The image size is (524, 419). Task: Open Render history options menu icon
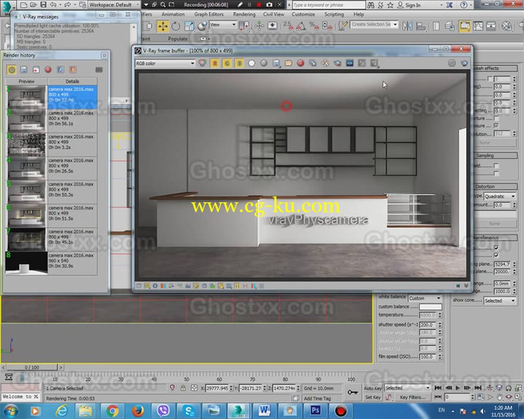pyautogui.click(x=99, y=69)
